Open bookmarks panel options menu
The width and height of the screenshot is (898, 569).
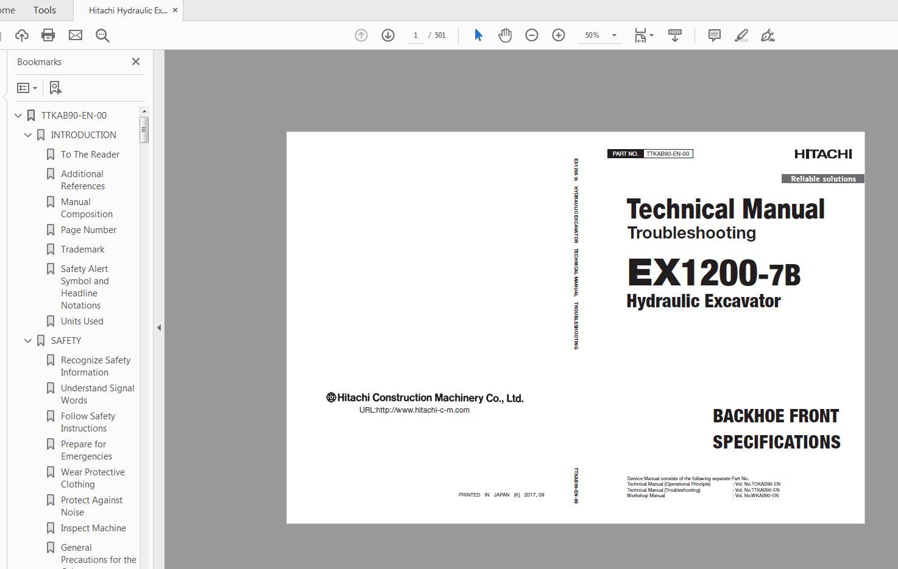(x=27, y=88)
